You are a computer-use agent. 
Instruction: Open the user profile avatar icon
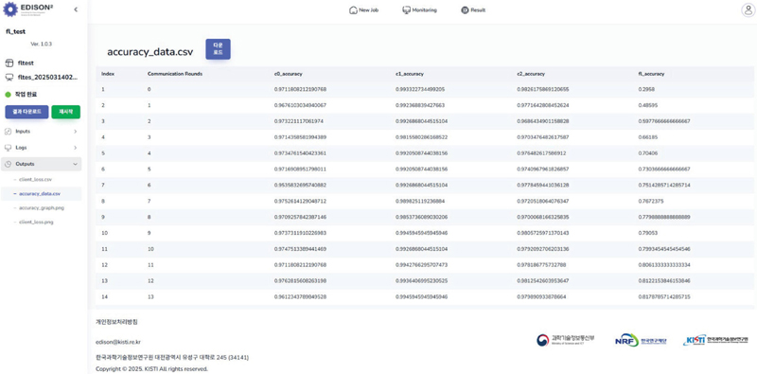748,10
